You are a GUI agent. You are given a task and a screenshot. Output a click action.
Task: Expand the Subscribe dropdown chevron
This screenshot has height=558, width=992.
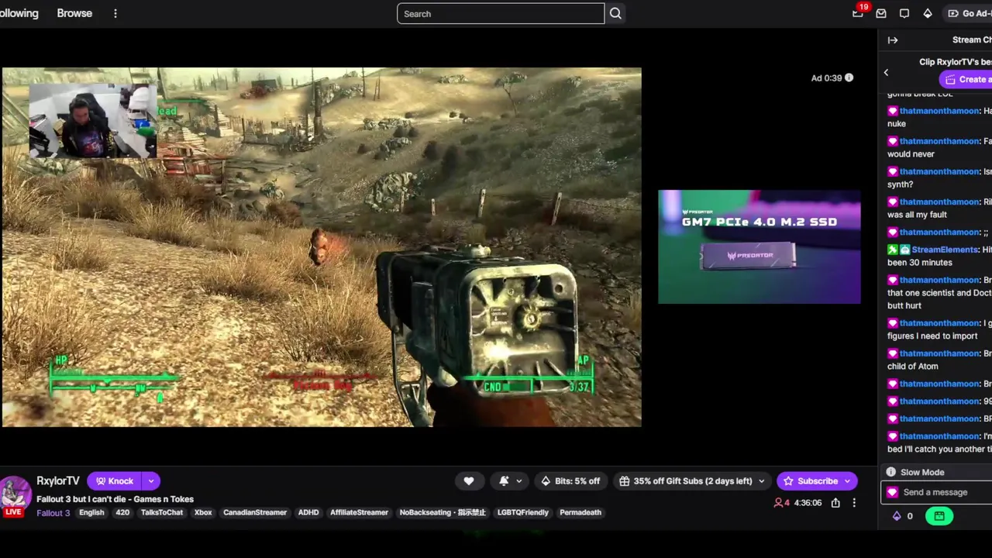click(x=847, y=481)
